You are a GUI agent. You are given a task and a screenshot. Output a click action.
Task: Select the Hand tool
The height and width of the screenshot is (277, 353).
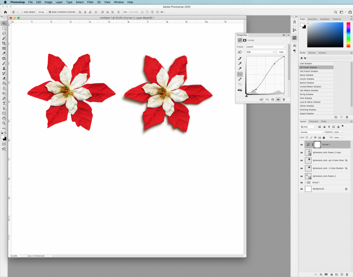pos(4,118)
